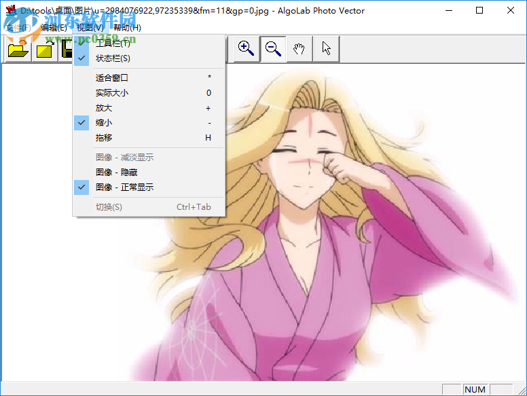Viewport: 527px width, 396px height.
Task: Click the export vector toolbar icon
Action: pyautogui.click(x=45, y=49)
